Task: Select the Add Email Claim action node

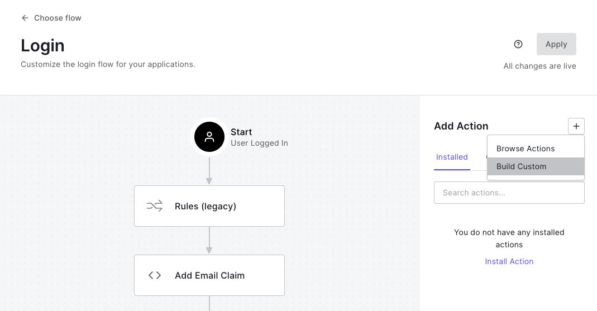Action: click(209, 275)
